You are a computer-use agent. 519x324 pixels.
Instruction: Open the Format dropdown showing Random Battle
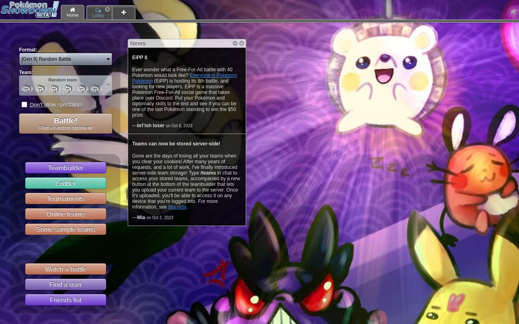(66, 59)
